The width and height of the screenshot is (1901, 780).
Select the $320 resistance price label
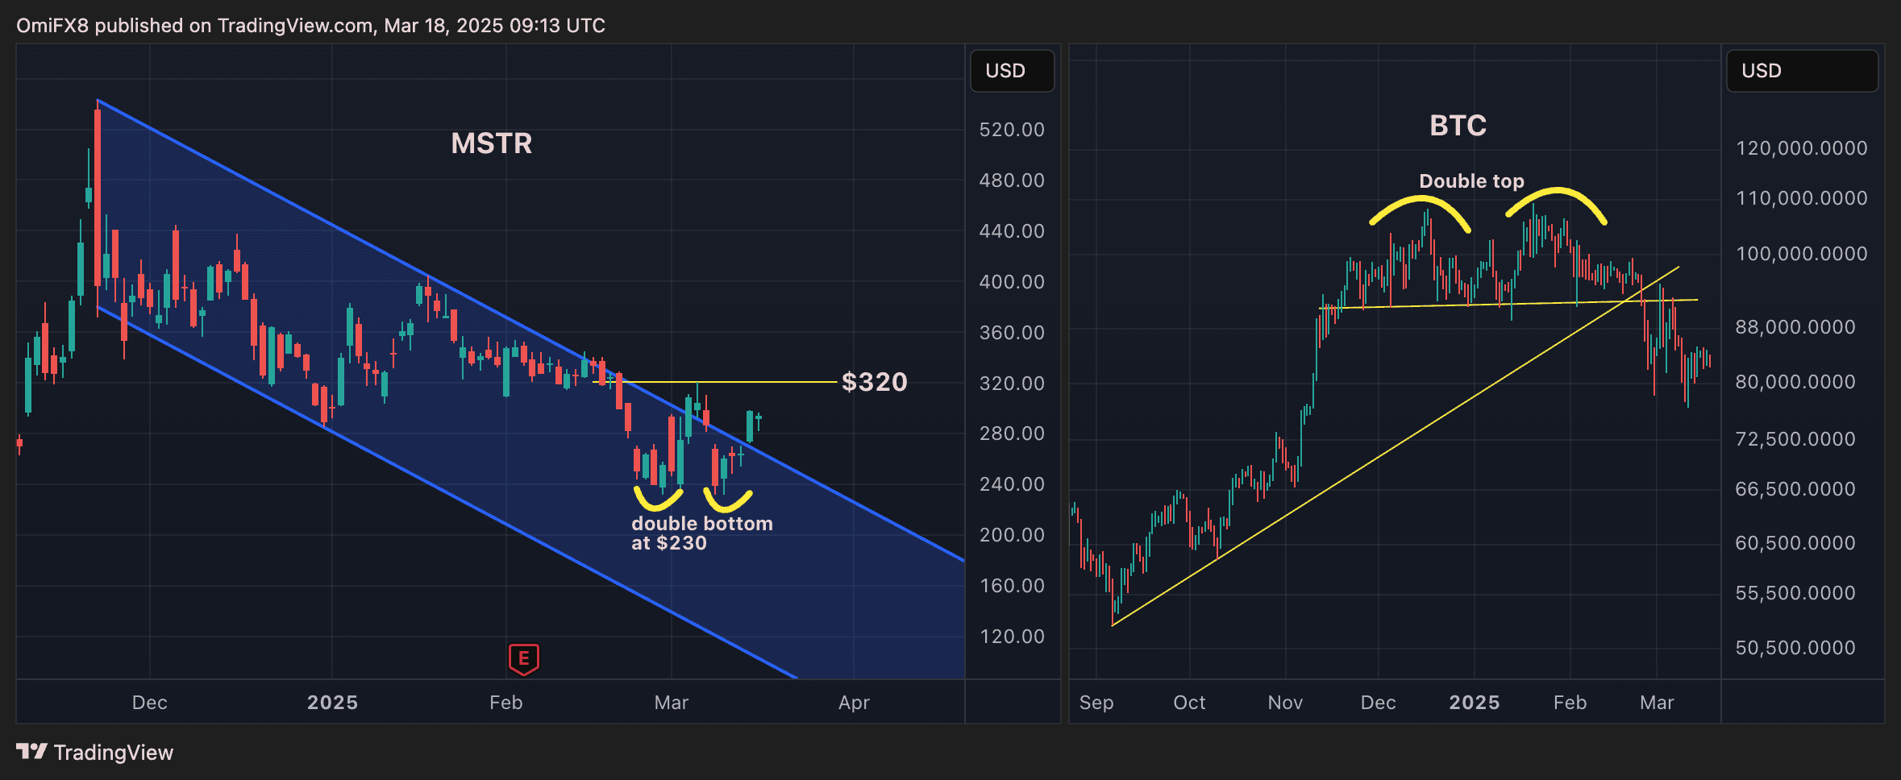(x=875, y=382)
